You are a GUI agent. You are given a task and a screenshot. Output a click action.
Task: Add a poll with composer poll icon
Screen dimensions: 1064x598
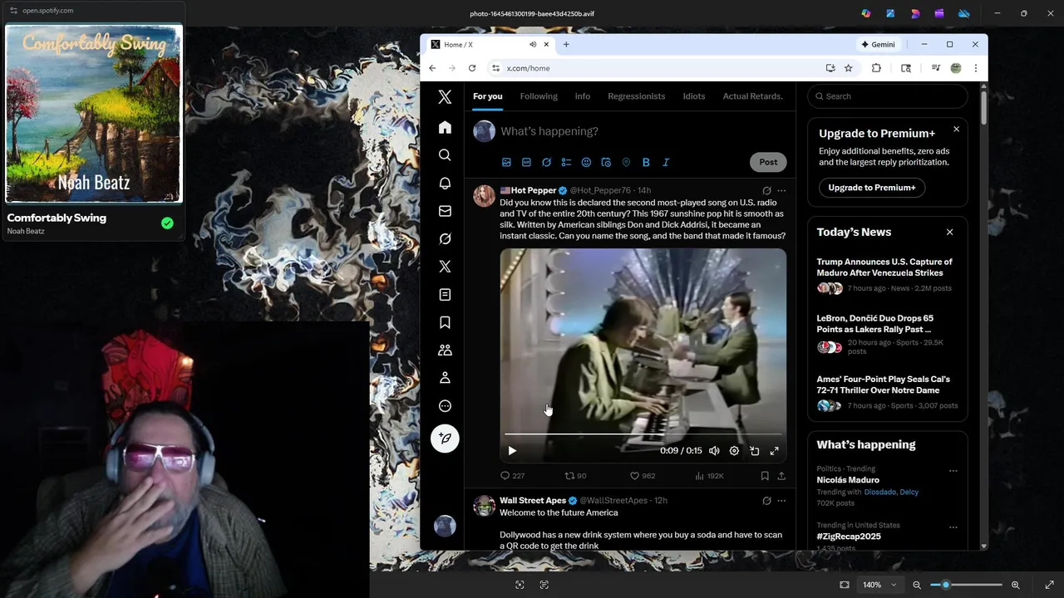coord(566,162)
